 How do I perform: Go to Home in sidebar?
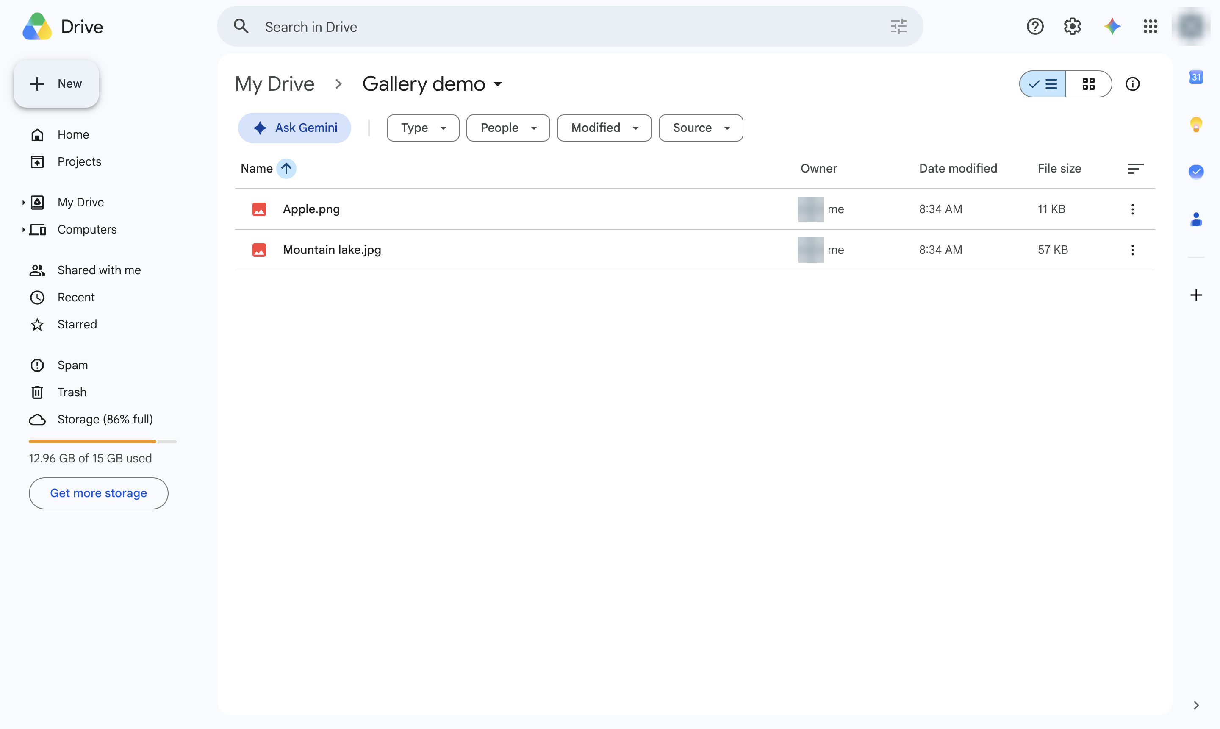[x=73, y=135]
